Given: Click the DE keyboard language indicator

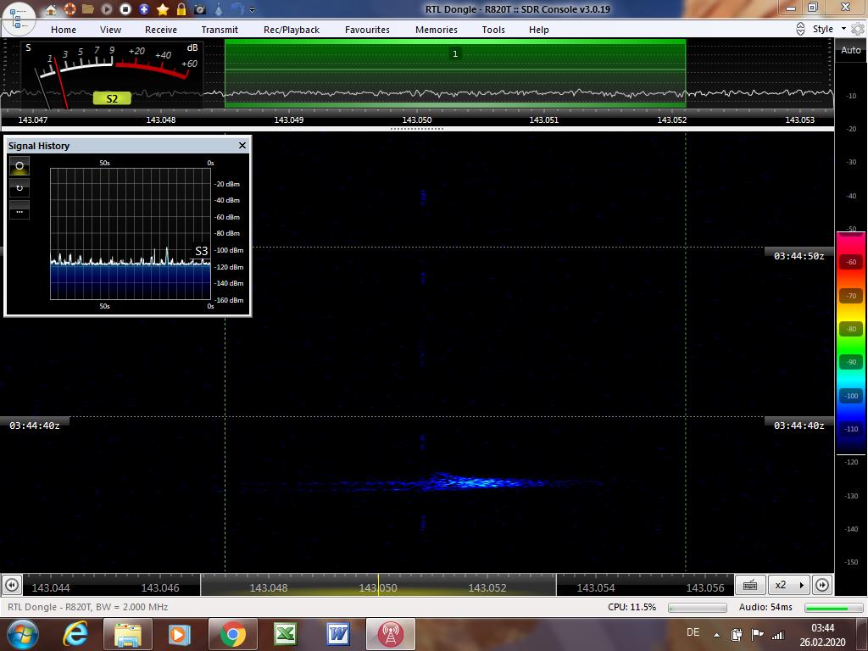Looking at the screenshot, I should 693,632.
